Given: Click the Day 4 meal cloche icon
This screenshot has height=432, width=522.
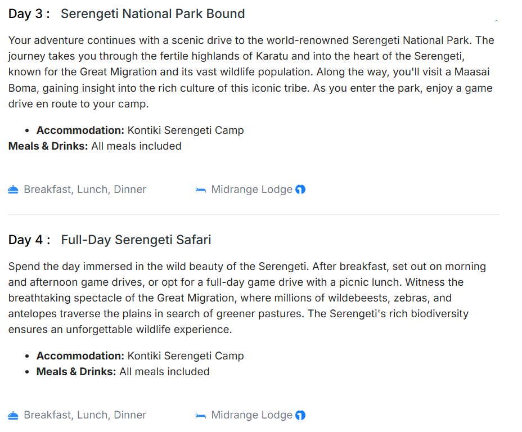Looking at the screenshot, I should [13, 415].
